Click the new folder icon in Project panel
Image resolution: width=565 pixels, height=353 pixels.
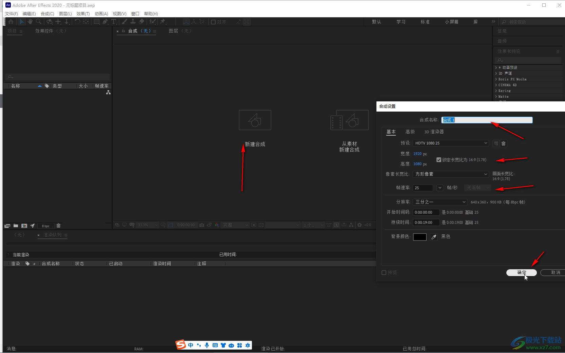click(16, 226)
